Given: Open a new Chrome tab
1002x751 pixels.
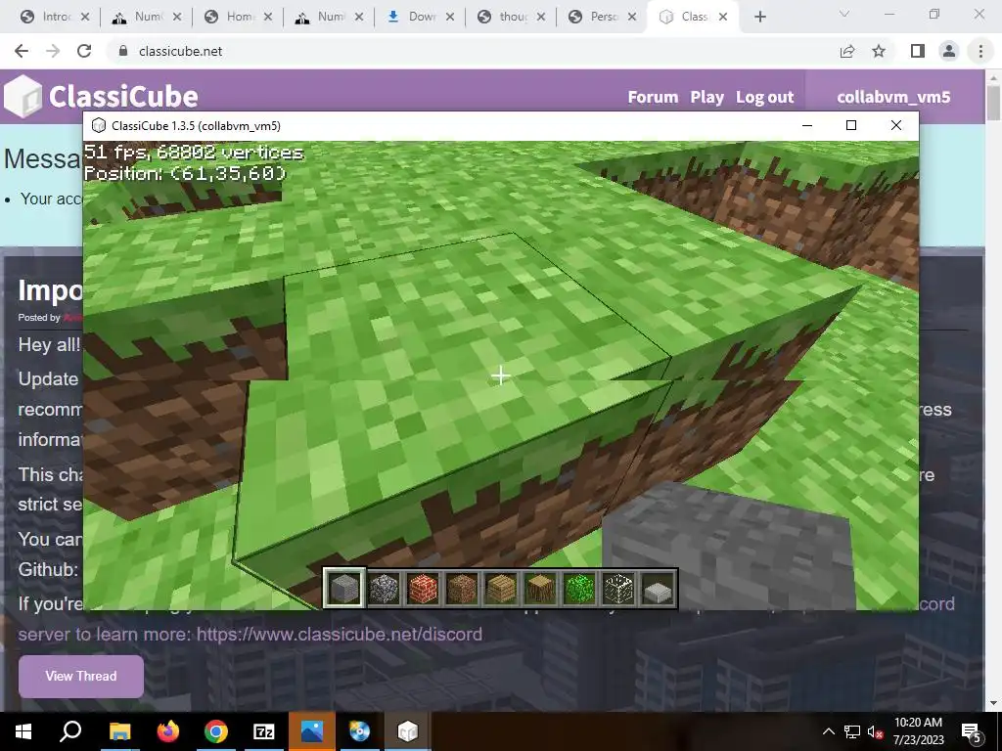Looking at the screenshot, I should [759, 17].
